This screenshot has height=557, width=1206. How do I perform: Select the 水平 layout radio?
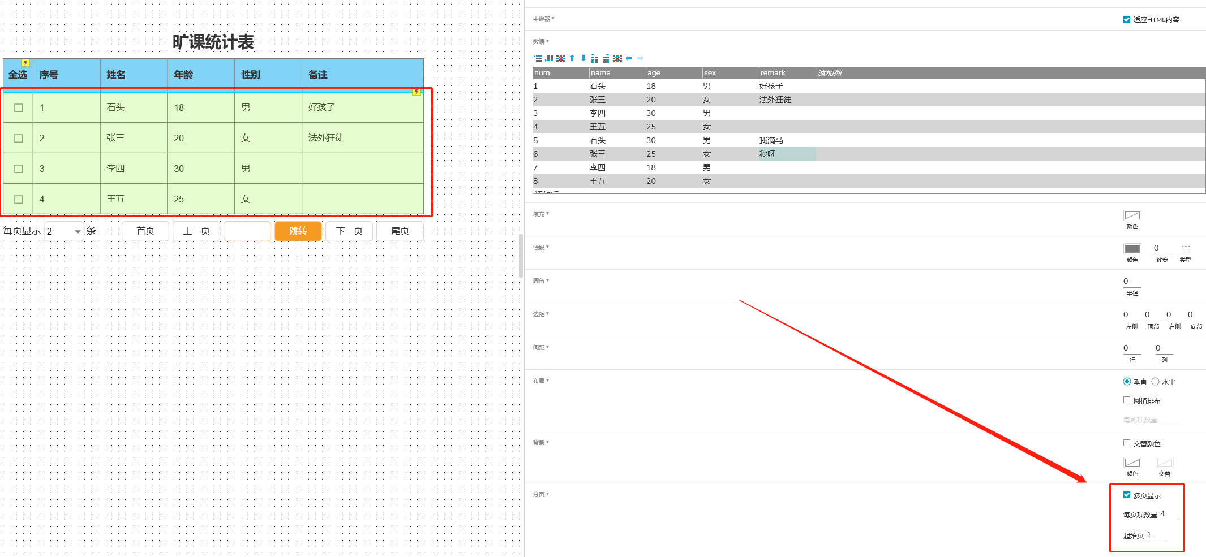[x=1155, y=382]
